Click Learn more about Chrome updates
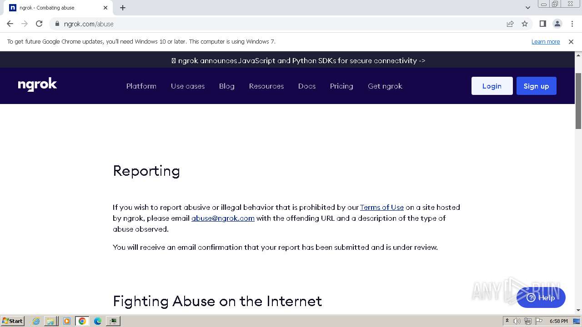The image size is (582, 327). point(546,42)
